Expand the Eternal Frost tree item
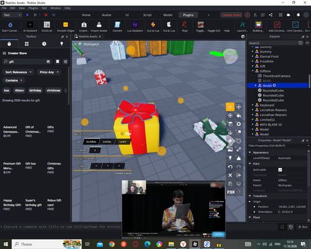 253,57
